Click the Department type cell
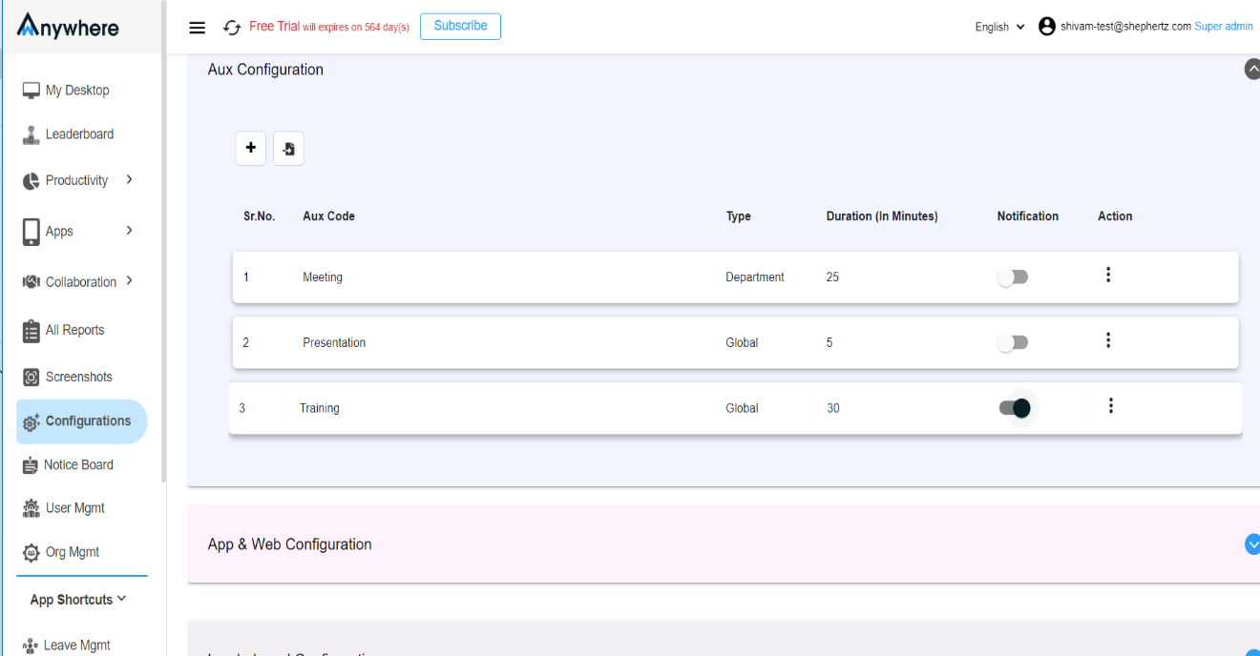This screenshot has width=1260, height=656. [x=755, y=277]
